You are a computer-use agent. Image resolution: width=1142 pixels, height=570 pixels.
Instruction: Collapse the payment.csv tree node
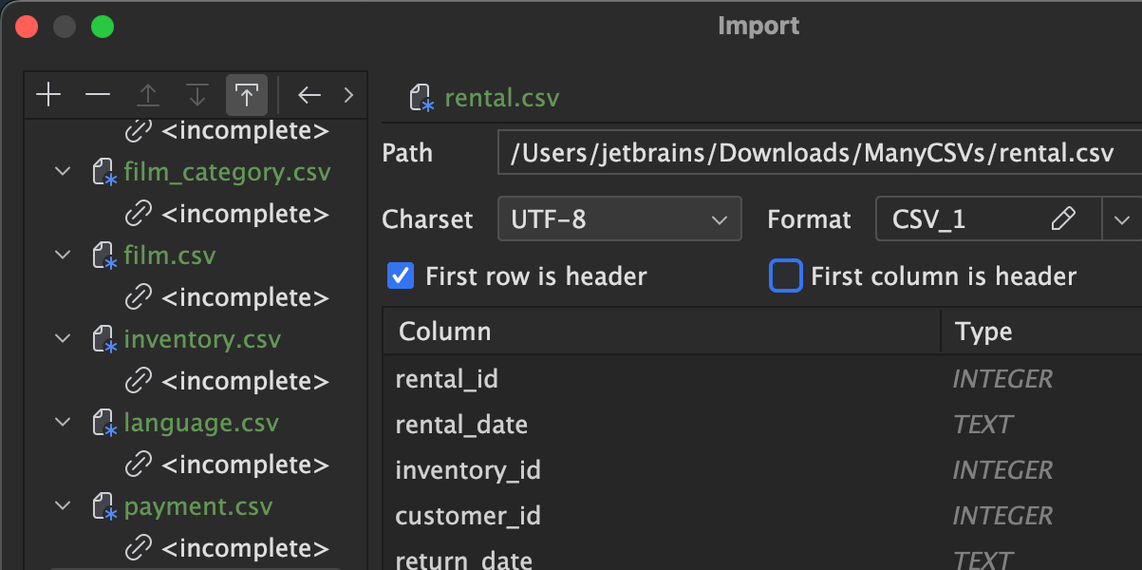[63, 506]
